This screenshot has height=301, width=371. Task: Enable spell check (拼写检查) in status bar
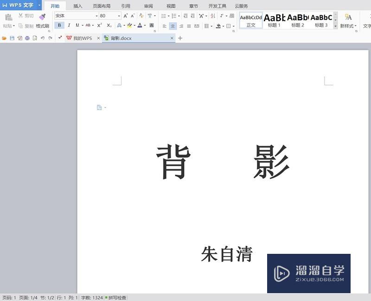point(117,297)
